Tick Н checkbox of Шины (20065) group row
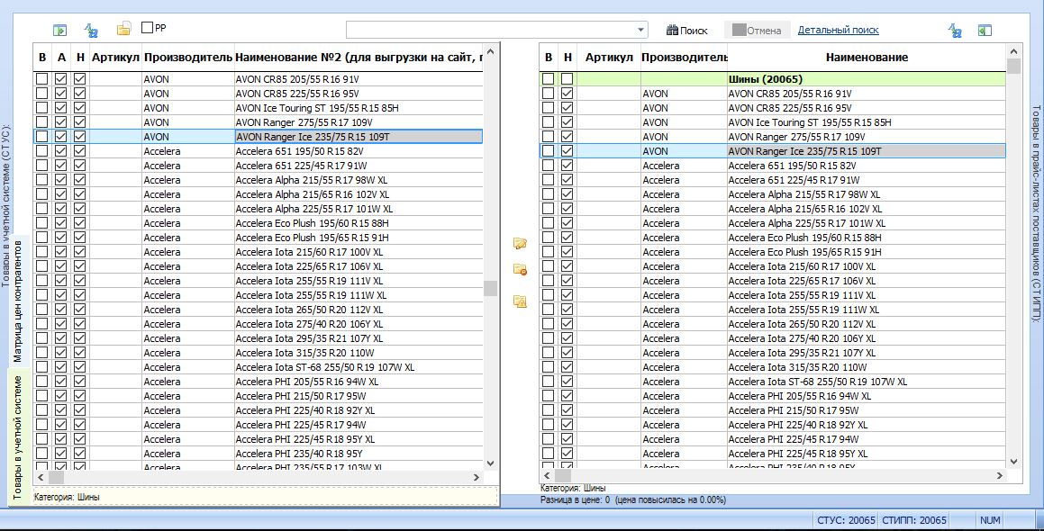 567,78
